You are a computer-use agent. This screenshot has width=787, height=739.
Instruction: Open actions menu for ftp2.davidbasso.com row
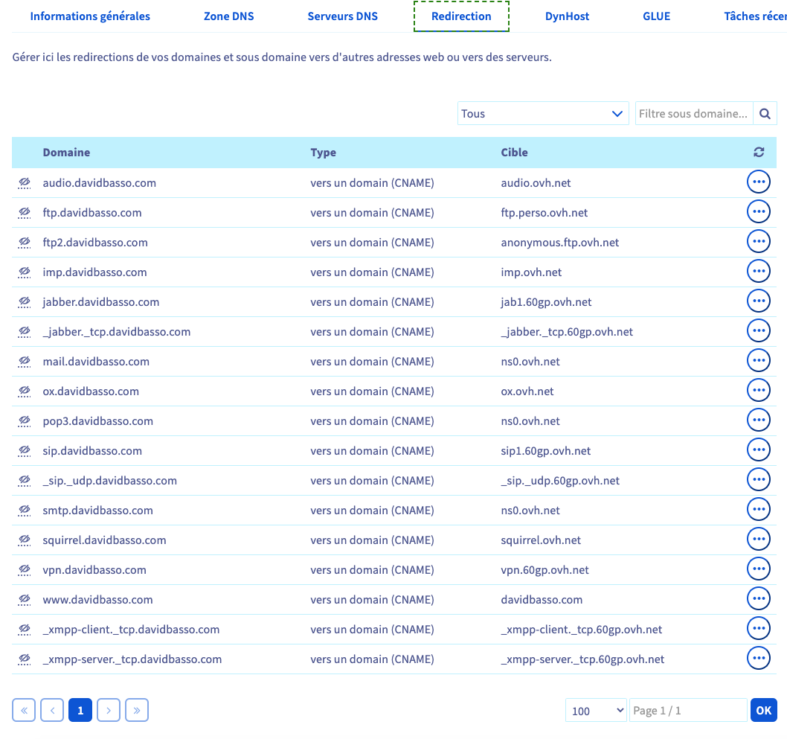tap(758, 242)
